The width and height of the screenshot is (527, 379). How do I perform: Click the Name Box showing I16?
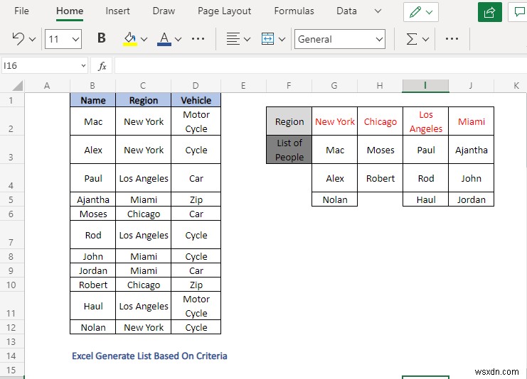pos(45,66)
